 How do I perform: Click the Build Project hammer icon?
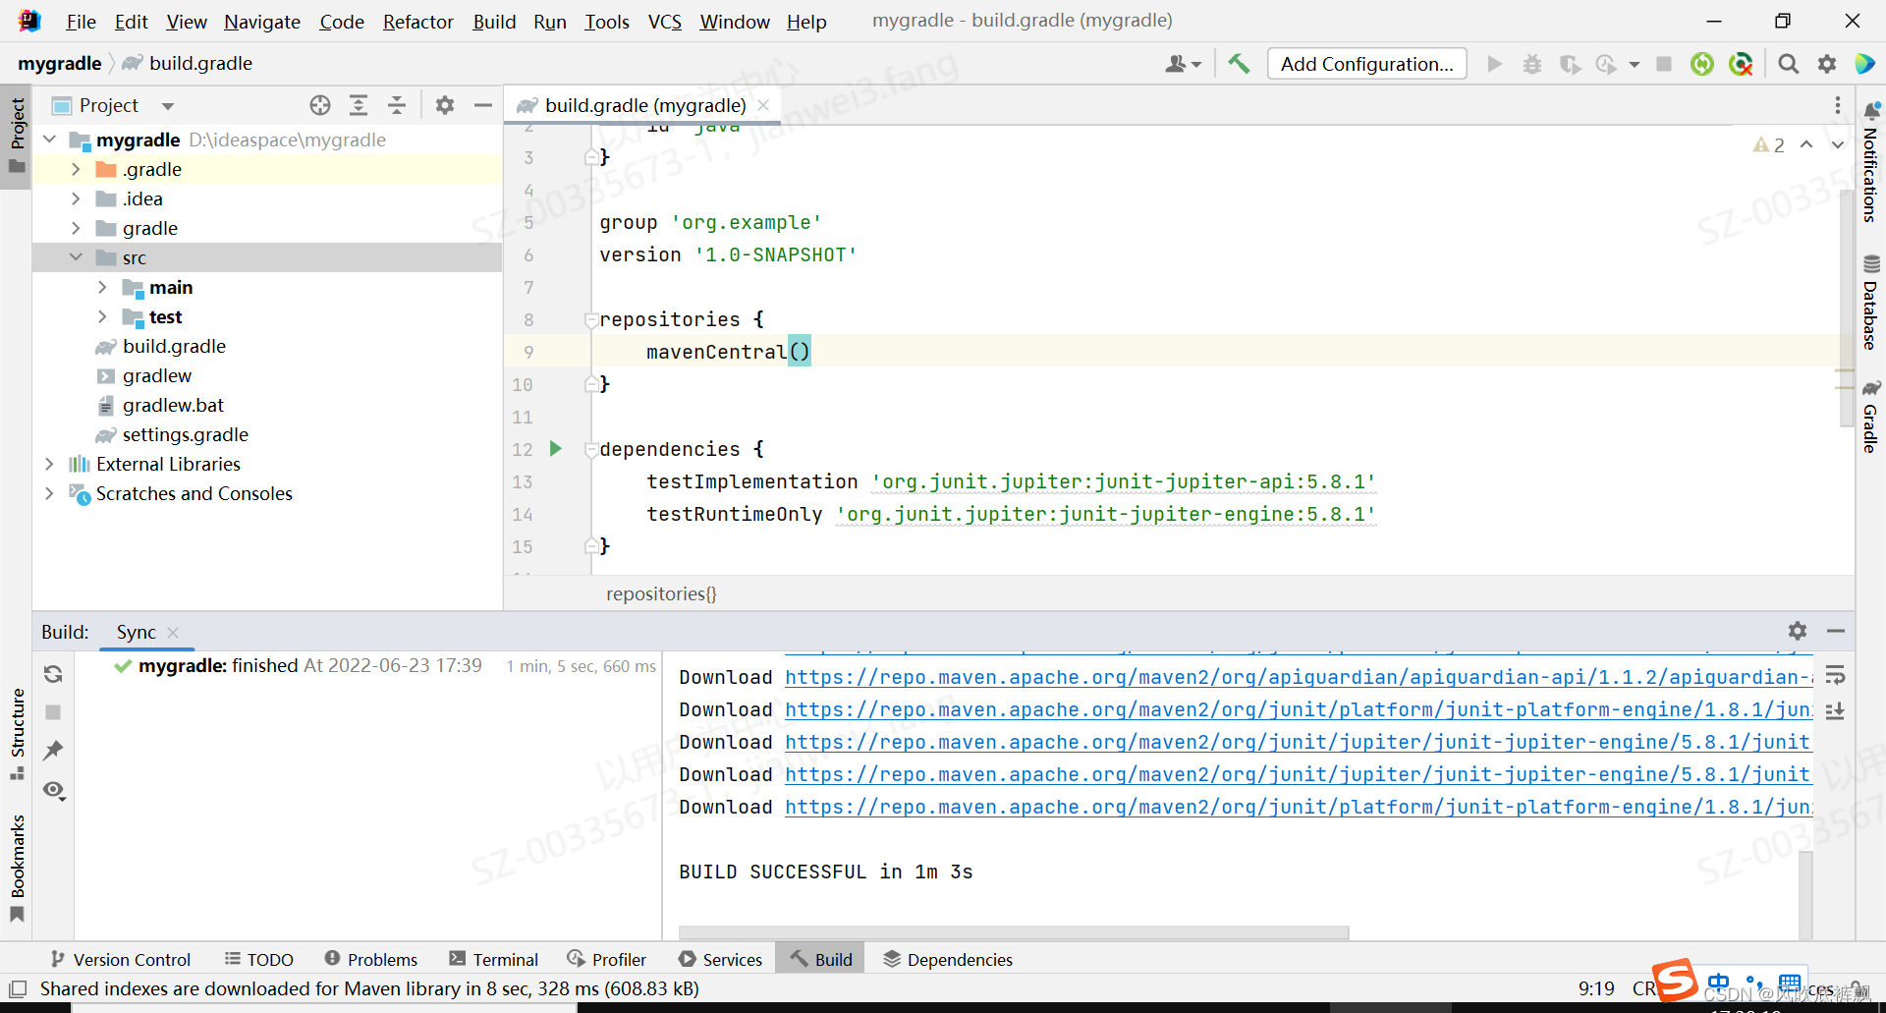pyautogui.click(x=1239, y=64)
